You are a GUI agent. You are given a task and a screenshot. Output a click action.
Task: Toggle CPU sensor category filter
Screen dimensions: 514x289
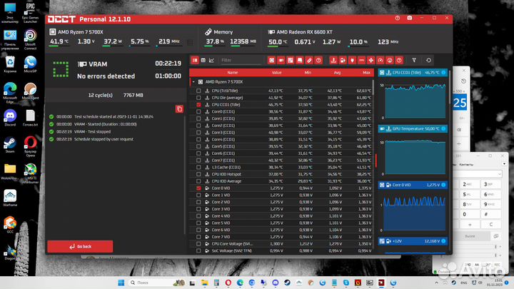click(272, 60)
